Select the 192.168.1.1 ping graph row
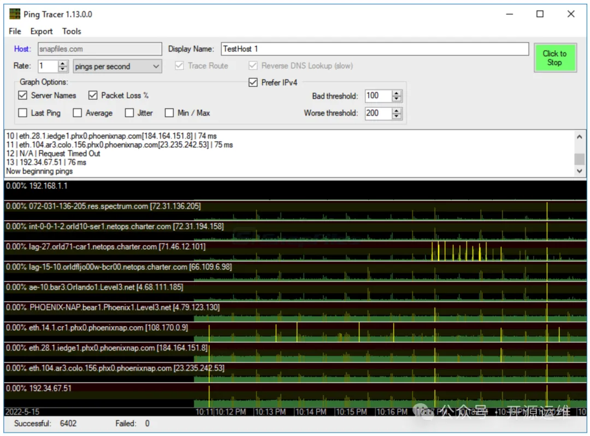Image resolution: width=590 pixels, height=436 pixels. (295, 189)
